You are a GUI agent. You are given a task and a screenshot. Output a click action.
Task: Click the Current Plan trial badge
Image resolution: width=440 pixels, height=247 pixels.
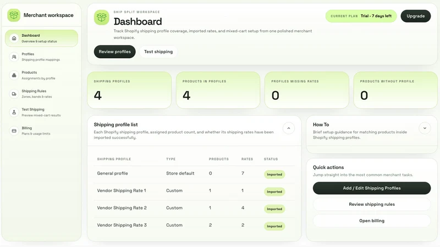point(361,16)
